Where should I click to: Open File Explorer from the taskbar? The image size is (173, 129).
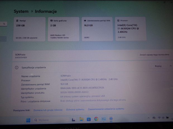click(81, 119)
